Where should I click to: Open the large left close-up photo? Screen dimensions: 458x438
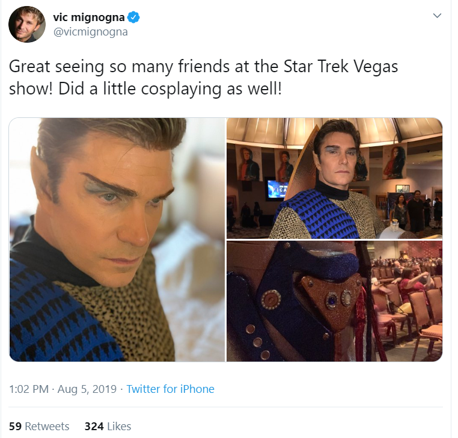pos(117,239)
